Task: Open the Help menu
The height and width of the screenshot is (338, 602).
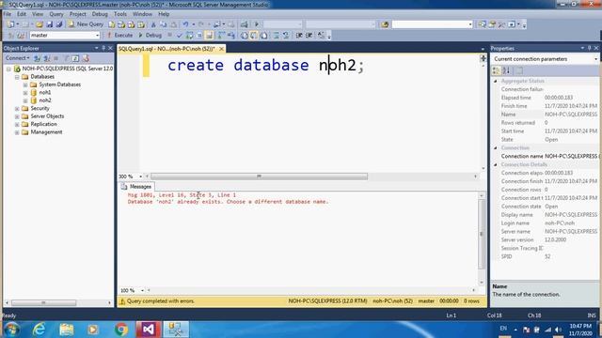Action: tap(164, 14)
